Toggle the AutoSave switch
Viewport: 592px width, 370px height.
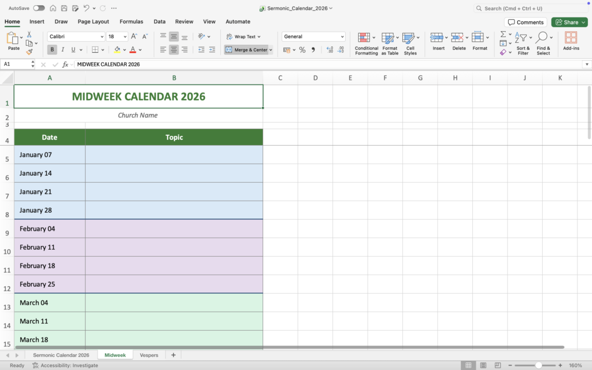pos(39,9)
